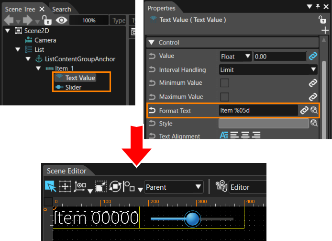Screen dimensions: 332x241
Task: Open the Interval Handling Limit dropdown
Action: (268, 69)
